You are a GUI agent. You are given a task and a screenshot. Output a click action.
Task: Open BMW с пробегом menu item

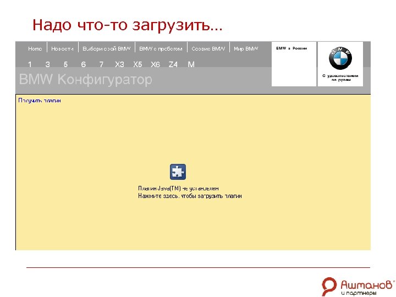coord(161,49)
